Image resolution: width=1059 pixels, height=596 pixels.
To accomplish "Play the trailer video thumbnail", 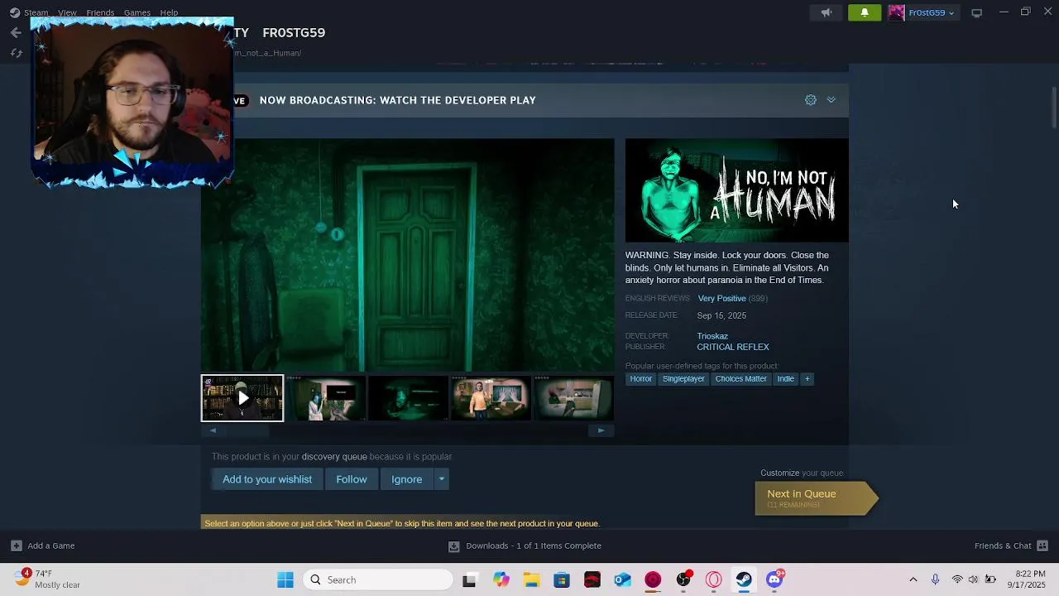I will pos(242,398).
